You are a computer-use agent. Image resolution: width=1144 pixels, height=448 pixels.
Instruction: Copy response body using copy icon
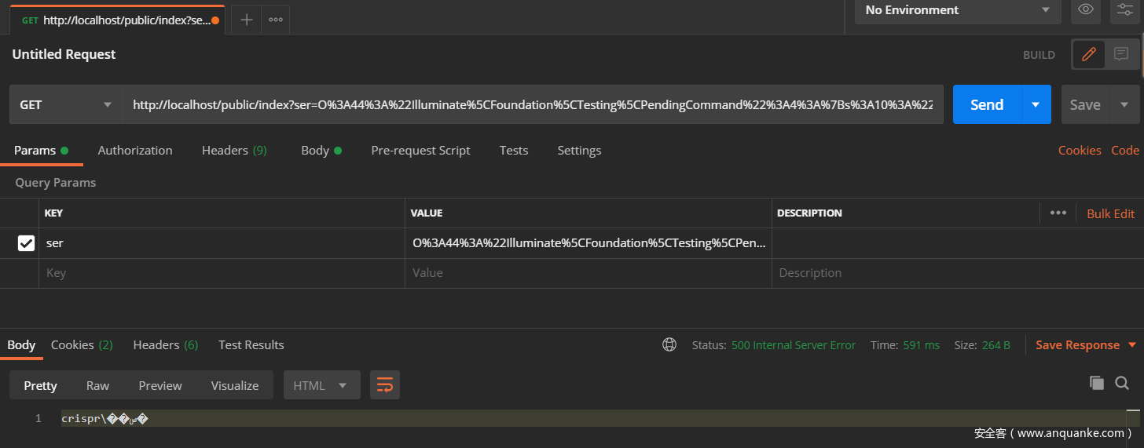[x=1096, y=383]
